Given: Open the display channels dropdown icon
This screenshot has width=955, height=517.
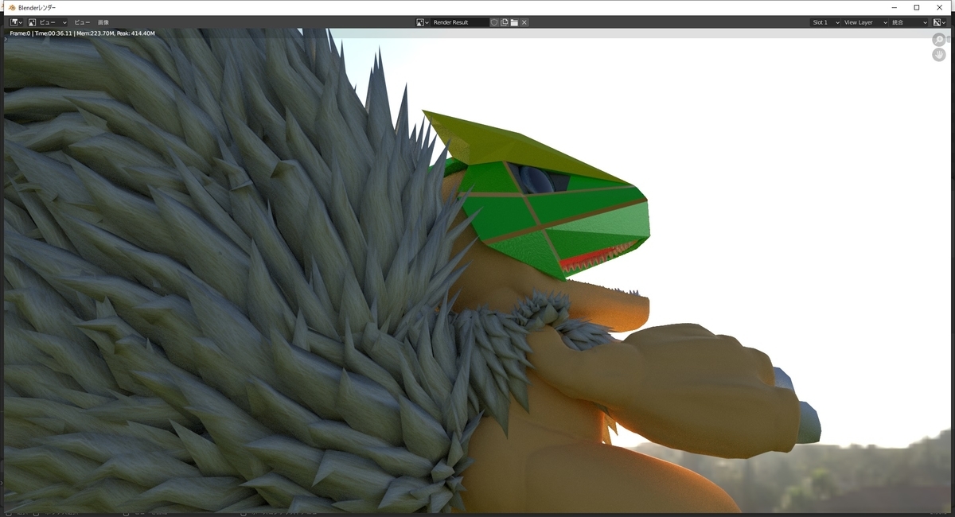Looking at the screenshot, I should 939,22.
